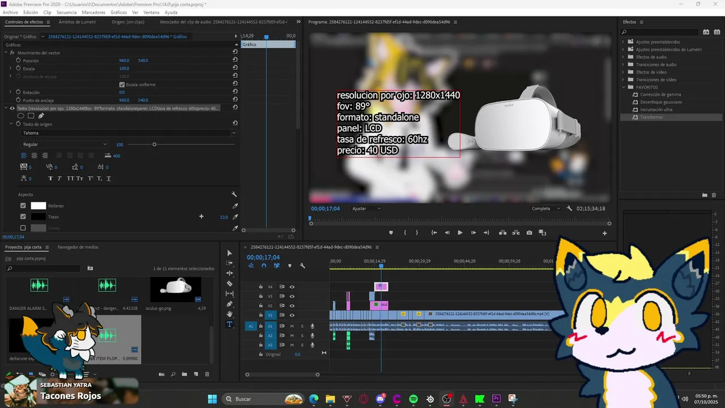Pick fill color with Rellenar eyedropper
The width and height of the screenshot is (725, 408).
[236, 206]
